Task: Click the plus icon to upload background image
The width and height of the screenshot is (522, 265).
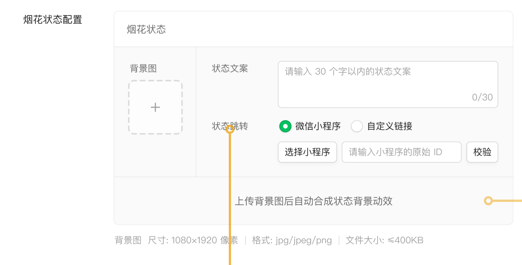Action: click(x=155, y=107)
